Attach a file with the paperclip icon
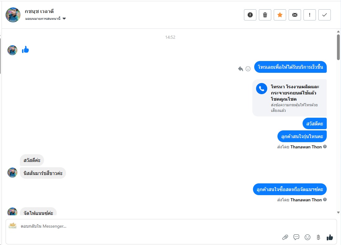 tap(285, 237)
